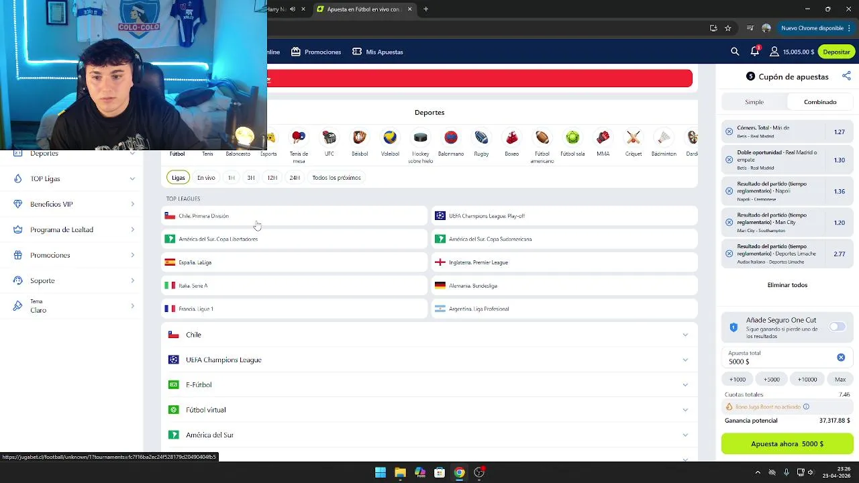The width and height of the screenshot is (859, 483).
Task: Open Mis Apuestas in top navigation
Action: (x=377, y=52)
